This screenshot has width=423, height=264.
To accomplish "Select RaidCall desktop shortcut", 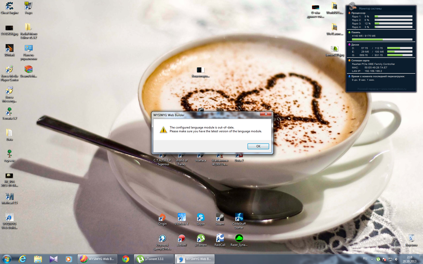I will point(220,240).
